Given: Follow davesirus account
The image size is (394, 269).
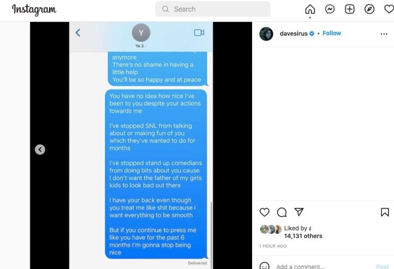Looking at the screenshot, I should pyautogui.click(x=332, y=33).
